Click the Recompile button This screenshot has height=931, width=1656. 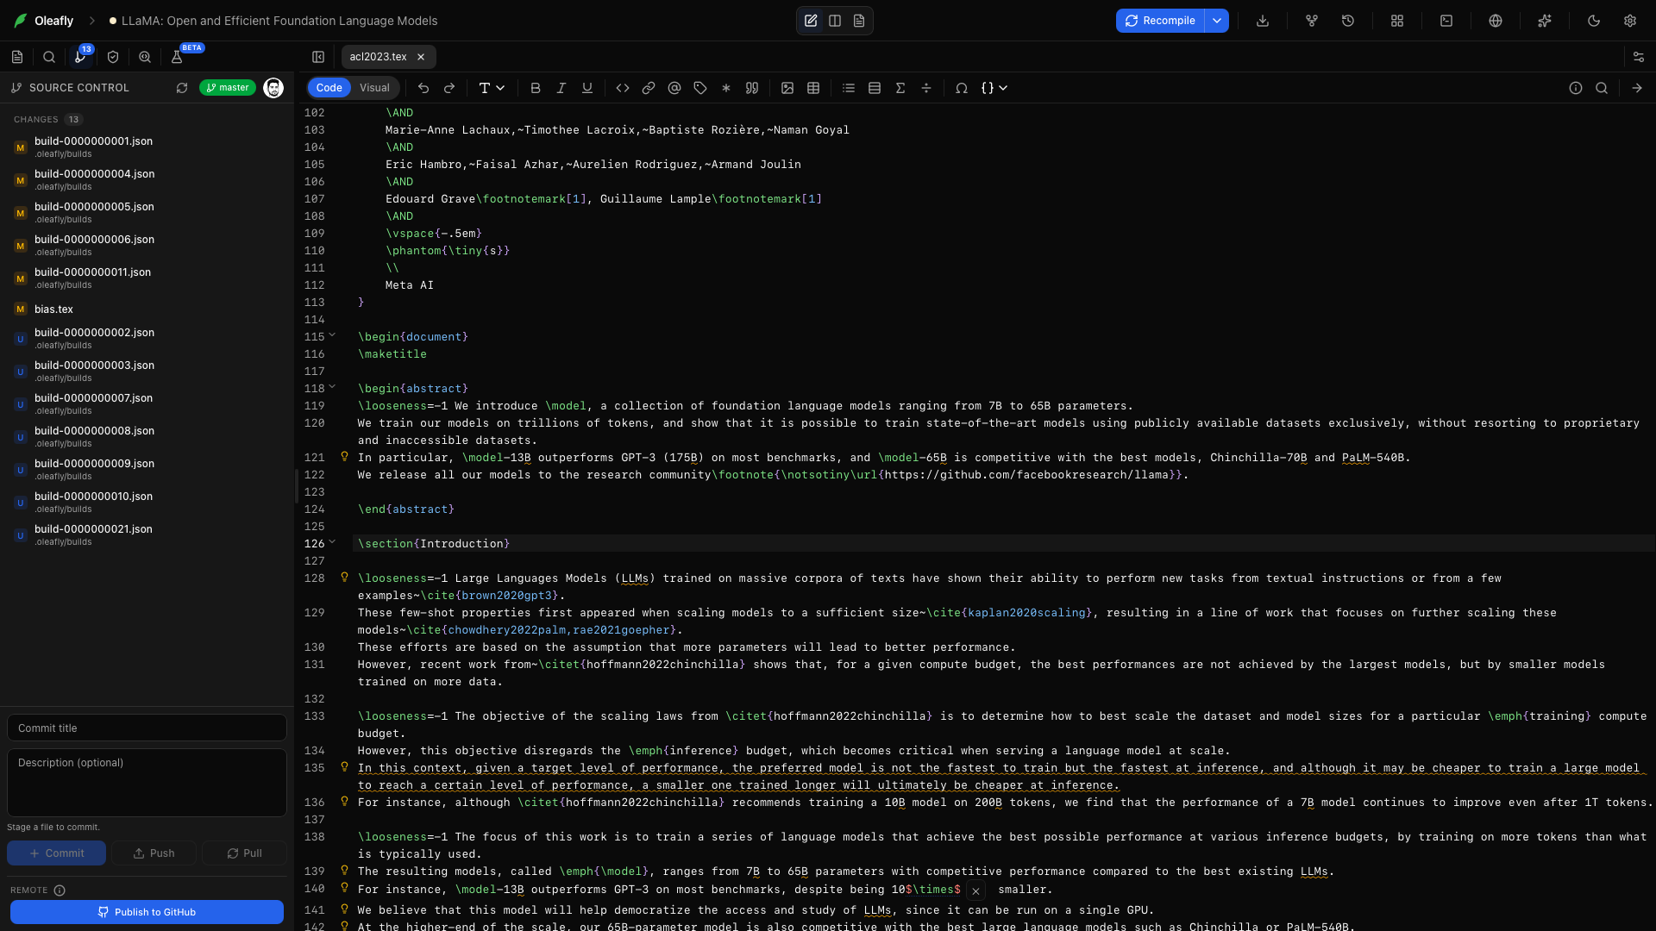click(x=1160, y=21)
